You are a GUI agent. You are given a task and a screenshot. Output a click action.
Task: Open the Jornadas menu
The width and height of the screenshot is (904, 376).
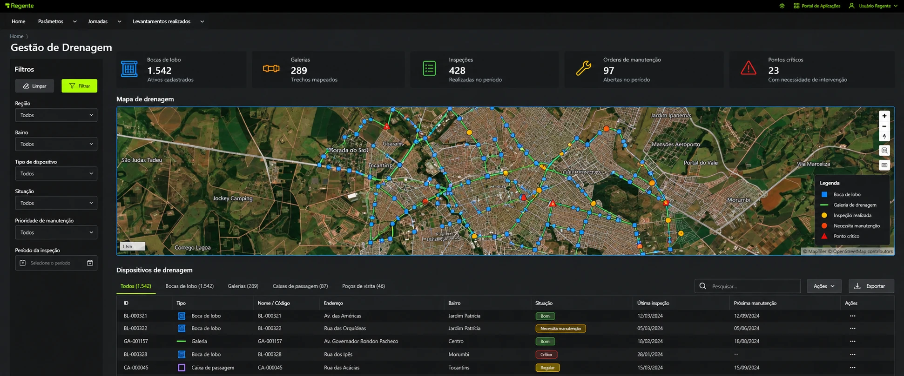click(105, 21)
